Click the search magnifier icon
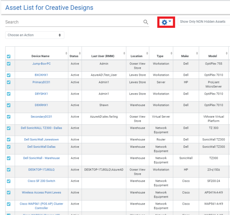230x215 pixels. [x=146, y=22]
